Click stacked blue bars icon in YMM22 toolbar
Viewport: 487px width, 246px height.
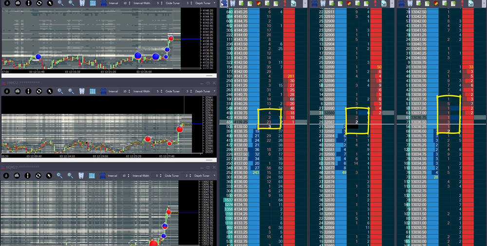(x=103, y=91)
